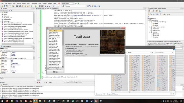The image size is (184, 103).
Task: Click the Object Inspector panel icon
Action: (1, 46)
